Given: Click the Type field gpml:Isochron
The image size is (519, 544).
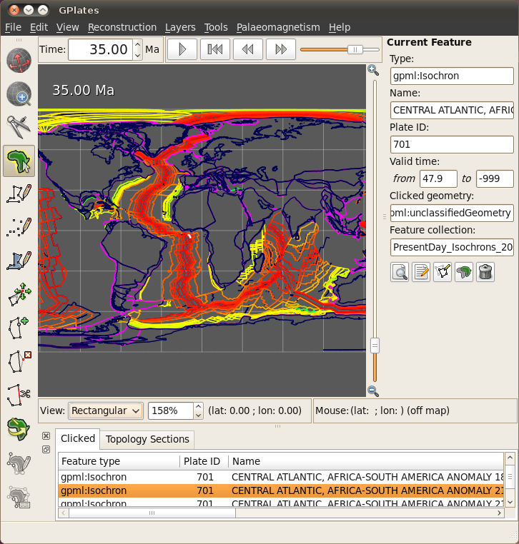Looking at the screenshot, I should tap(452, 76).
